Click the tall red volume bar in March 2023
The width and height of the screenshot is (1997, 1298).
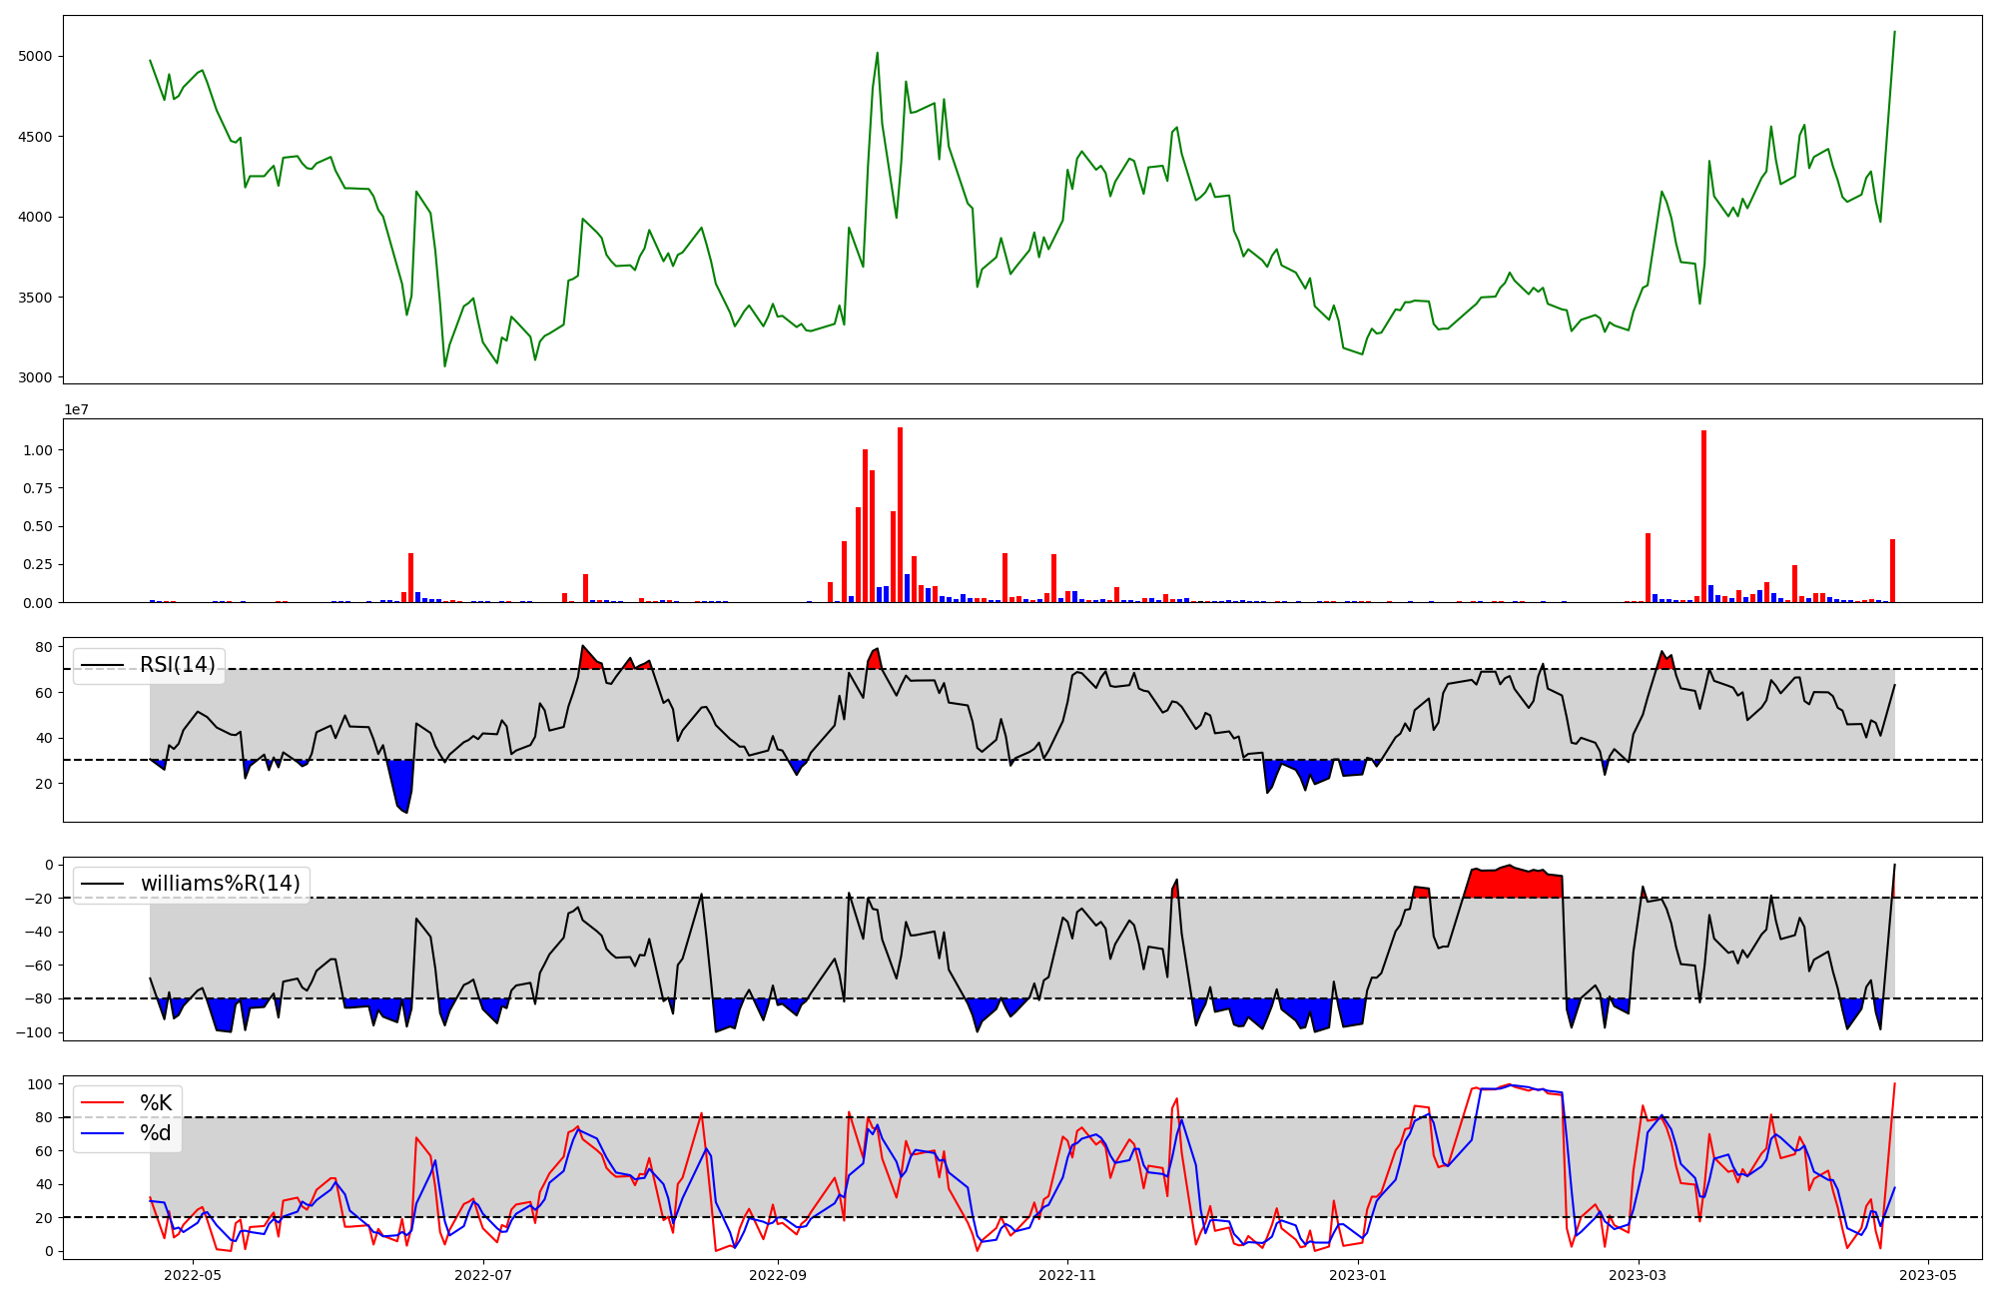pos(1703,516)
